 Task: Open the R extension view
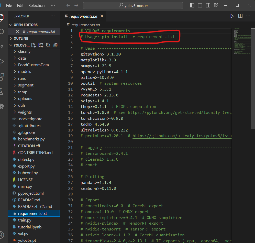pyautogui.click(x=2, y=106)
